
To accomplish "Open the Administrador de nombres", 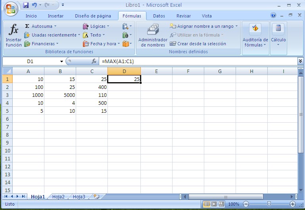I will point(153,35).
